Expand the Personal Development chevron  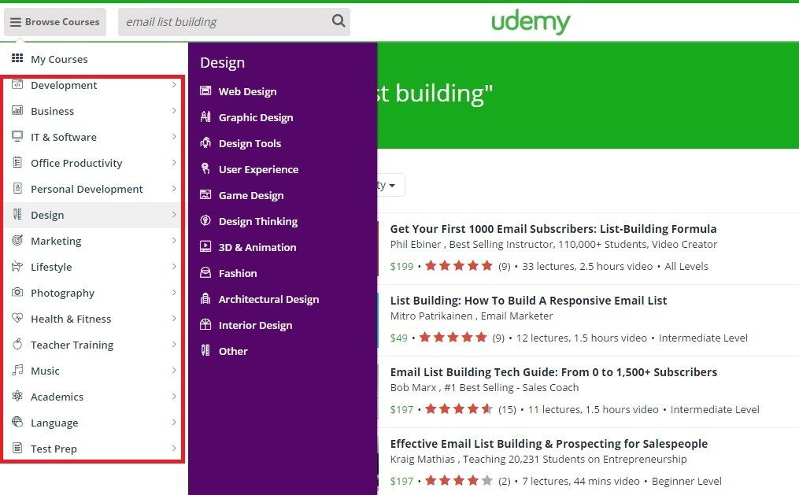pyautogui.click(x=174, y=188)
